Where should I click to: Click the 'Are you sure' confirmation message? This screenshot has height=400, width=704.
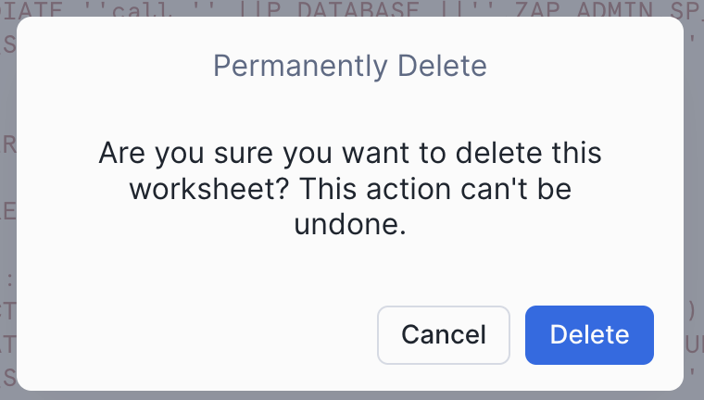point(350,150)
